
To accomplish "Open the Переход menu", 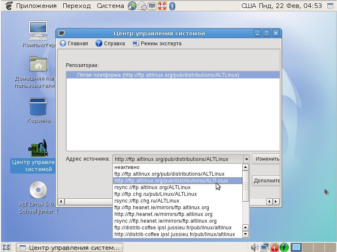I will [77, 6].
